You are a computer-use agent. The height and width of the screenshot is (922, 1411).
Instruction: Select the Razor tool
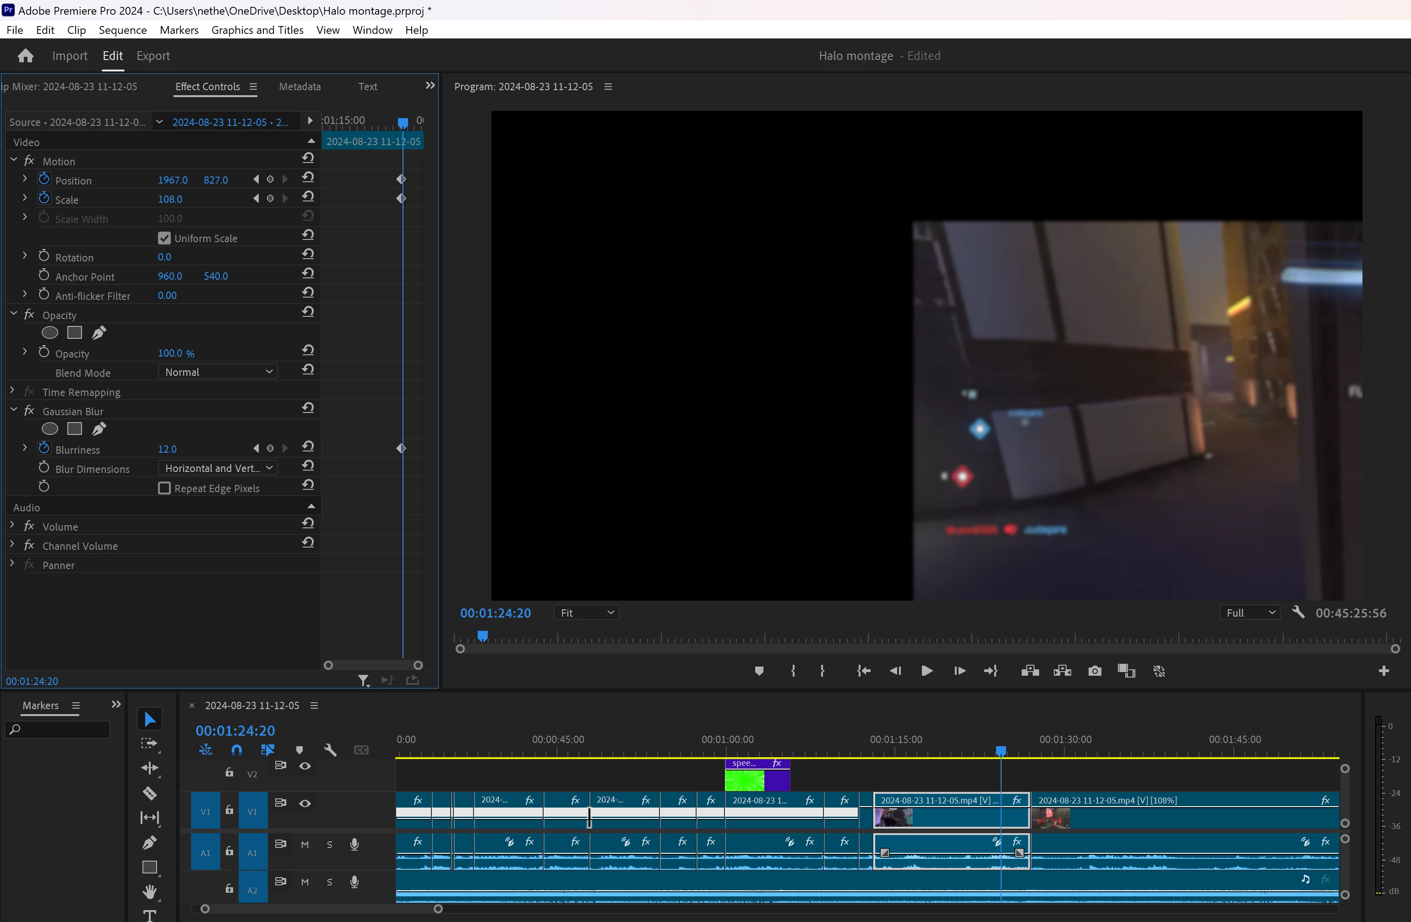[149, 793]
